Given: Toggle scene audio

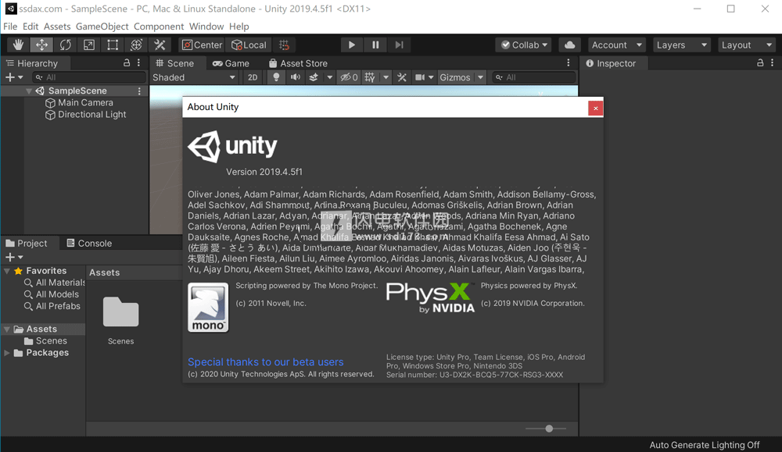Looking at the screenshot, I should pyautogui.click(x=296, y=77).
